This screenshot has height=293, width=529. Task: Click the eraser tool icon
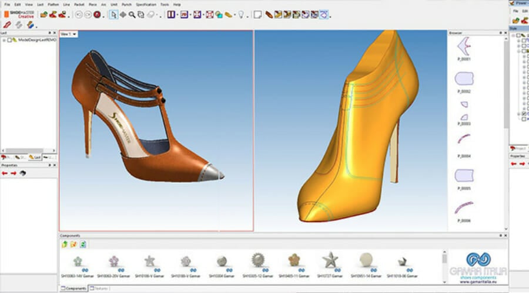(x=151, y=15)
